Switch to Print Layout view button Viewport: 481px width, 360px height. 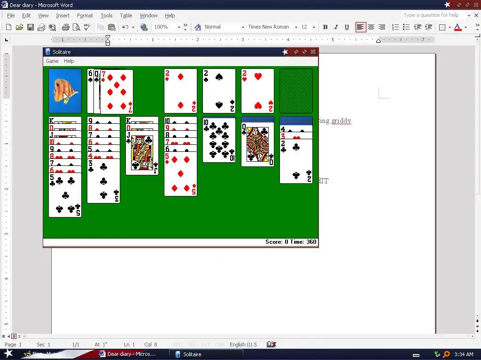(14, 336)
